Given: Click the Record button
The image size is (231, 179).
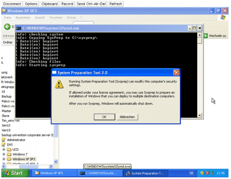Looking at the screenshot, I should [x=67, y=4].
